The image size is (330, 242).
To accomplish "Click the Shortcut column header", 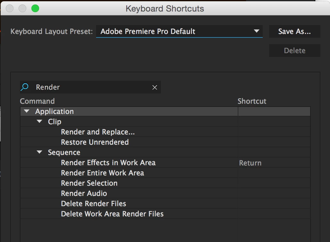I will coord(252,101).
